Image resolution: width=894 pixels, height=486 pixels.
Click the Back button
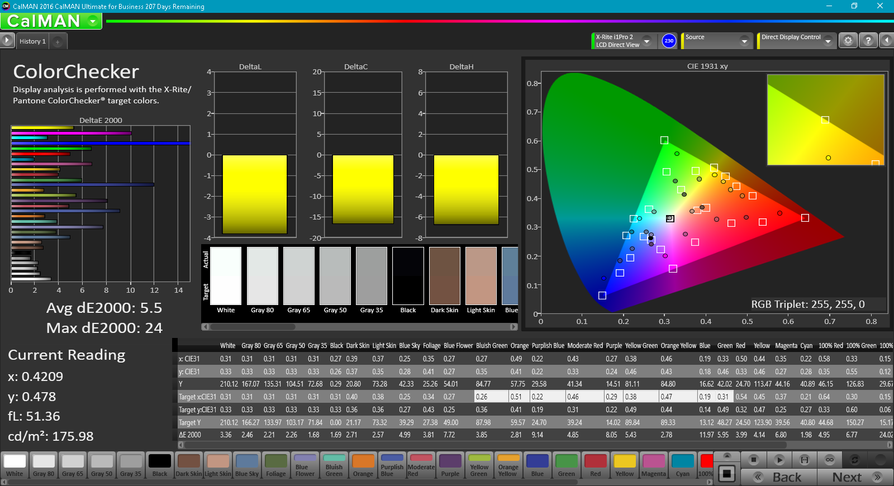point(779,477)
